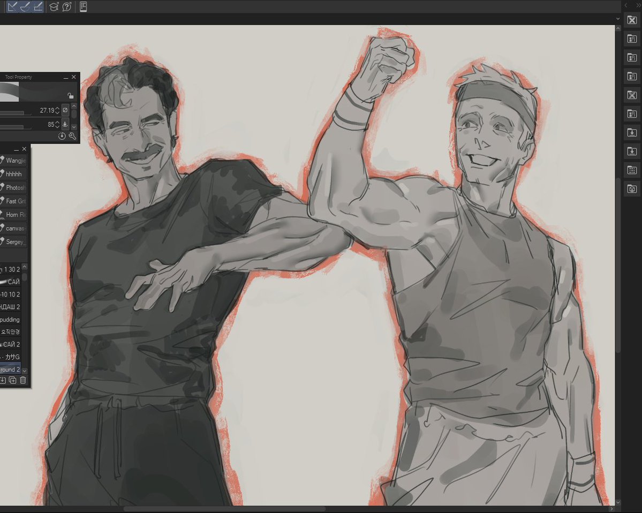
Task: Open the figure-folder material icon below the second crossed folder
Action: (x=632, y=114)
